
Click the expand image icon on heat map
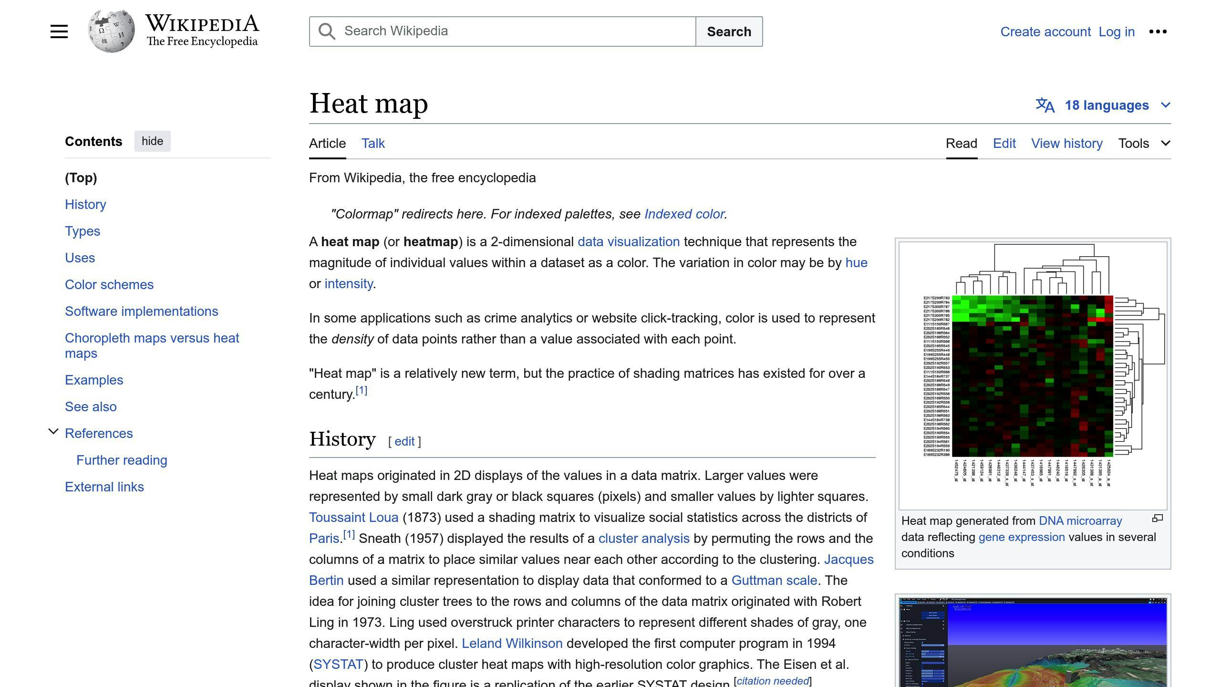click(1157, 519)
